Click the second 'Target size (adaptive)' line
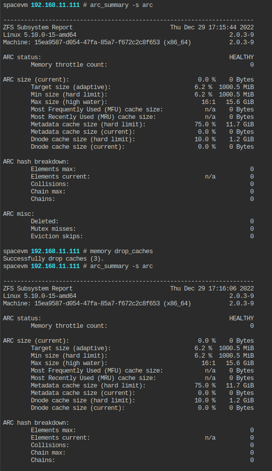The height and width of the screenshot is (471, 272). pyautogui.click(x=142, y=348)
